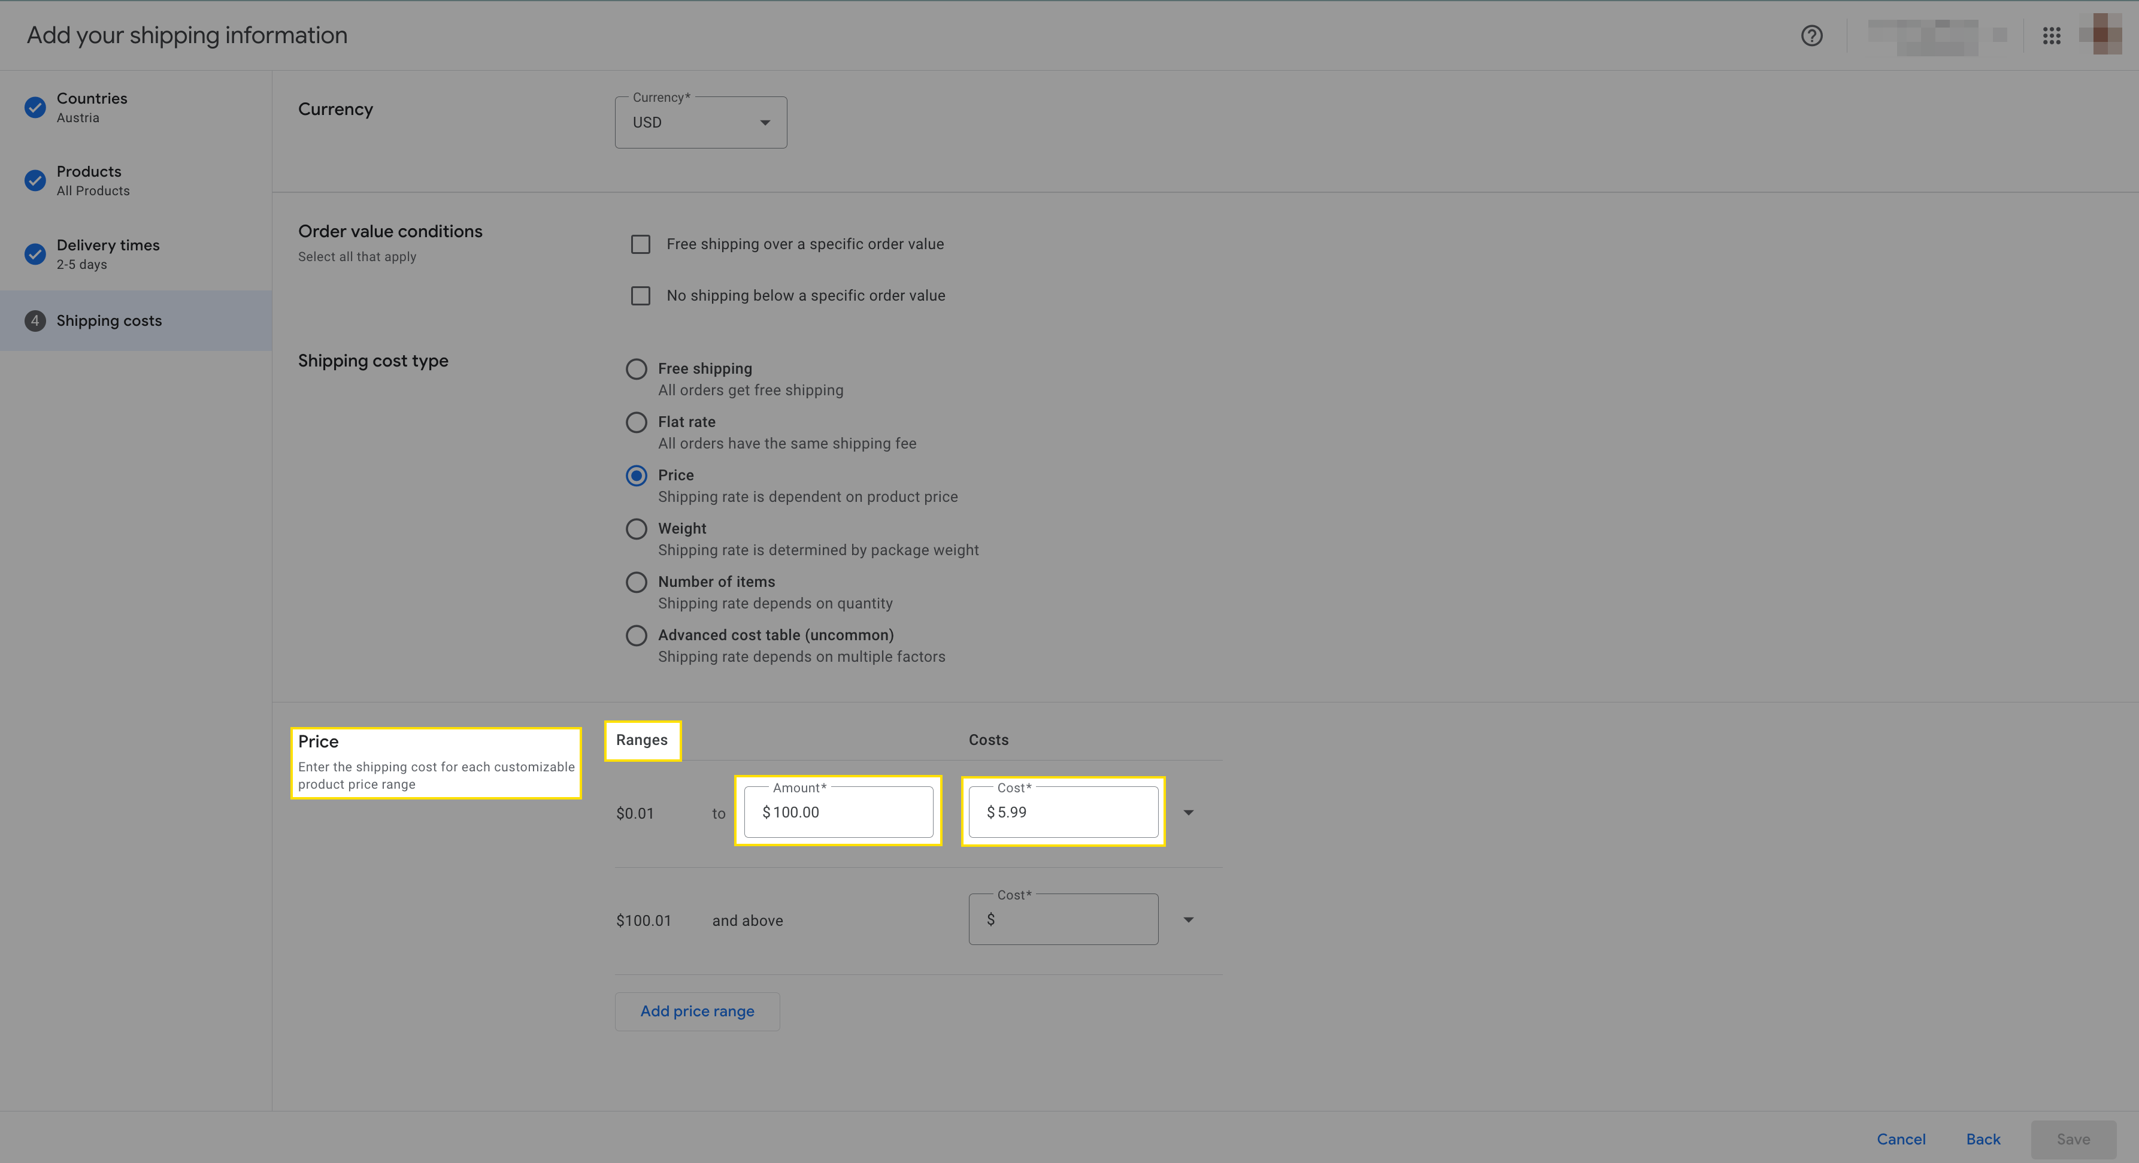
Task: Click the 'Shipping cost type' heading
Action: [x=373, y=361]
